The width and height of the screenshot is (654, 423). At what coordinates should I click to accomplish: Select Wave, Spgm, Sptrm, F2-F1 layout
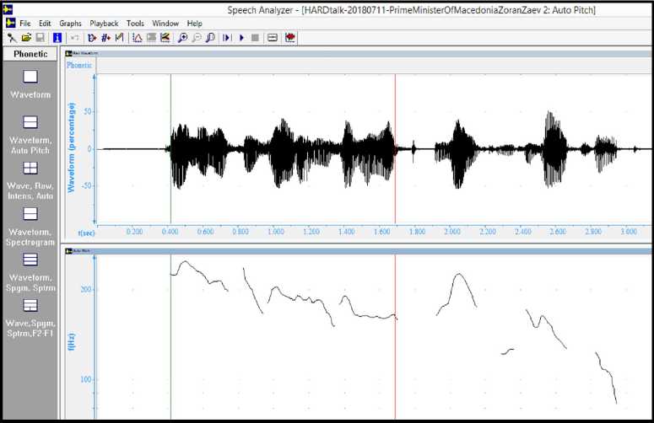30,305
